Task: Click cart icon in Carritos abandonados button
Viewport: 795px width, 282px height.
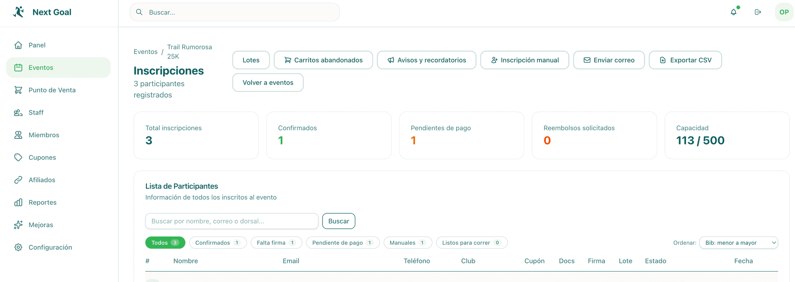Action: (288, 60)
